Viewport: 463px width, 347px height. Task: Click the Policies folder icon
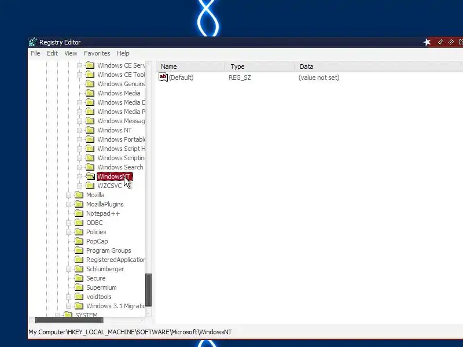point(79,232)
